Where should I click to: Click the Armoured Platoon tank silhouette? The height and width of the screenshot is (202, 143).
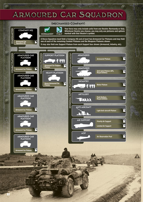[x=83, y=60]
